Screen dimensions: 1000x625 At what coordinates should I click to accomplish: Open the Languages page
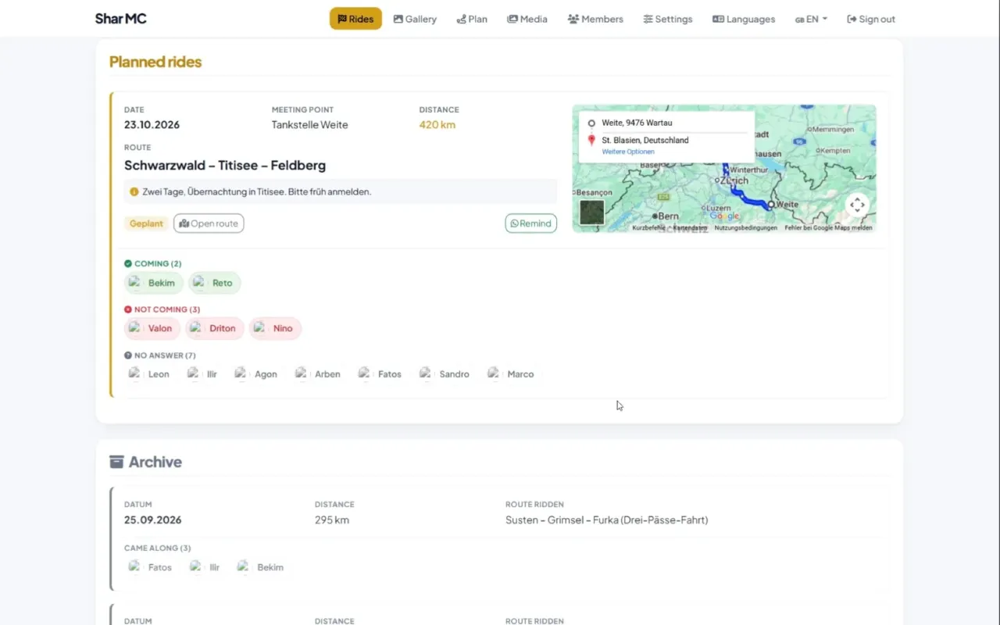pos(744,19)
